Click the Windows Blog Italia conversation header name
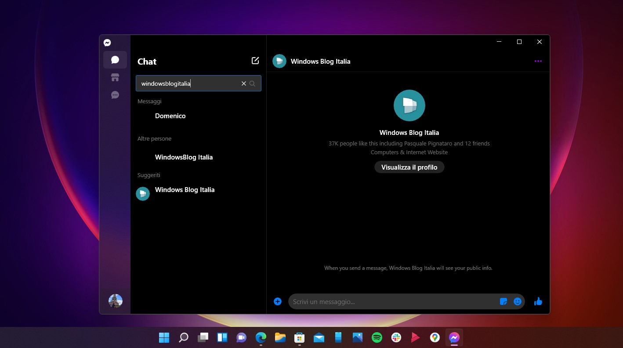Viewport: 623px width, 348px height. pos(321,62)
